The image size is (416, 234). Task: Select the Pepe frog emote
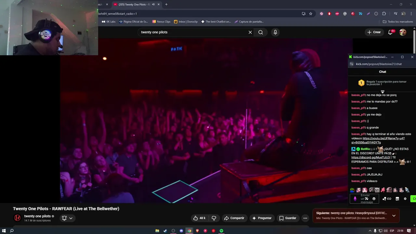click(x=352, y=190)
